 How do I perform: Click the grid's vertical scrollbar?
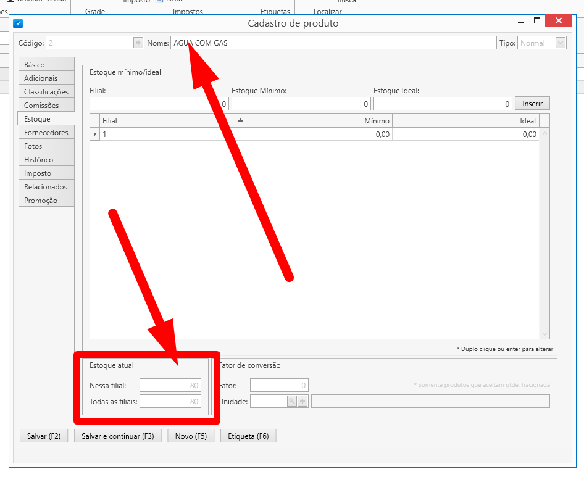point(544,234)
